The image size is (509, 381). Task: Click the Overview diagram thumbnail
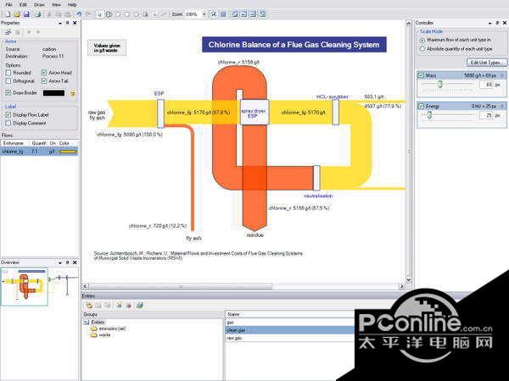25,287
